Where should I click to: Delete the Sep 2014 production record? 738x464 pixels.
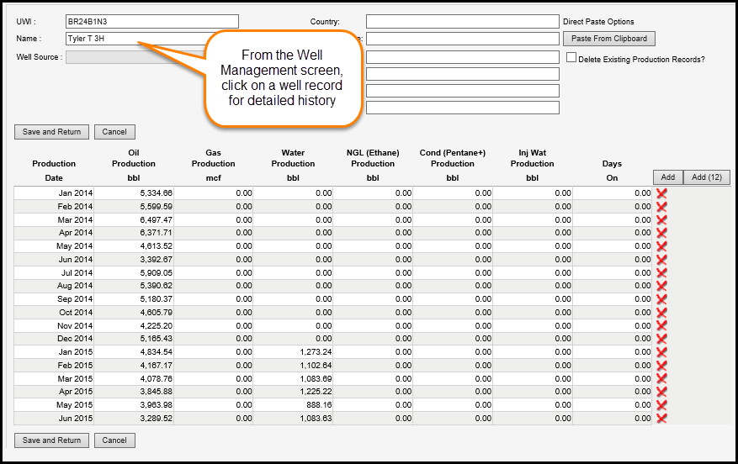click(x=661, y=299)
